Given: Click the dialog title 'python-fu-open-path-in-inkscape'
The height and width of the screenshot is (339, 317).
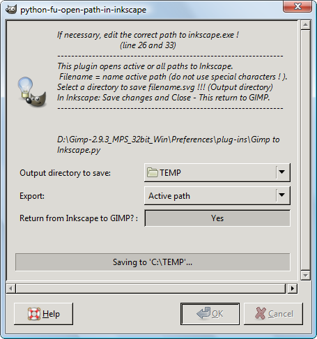Looking at the screenshot, I should (84, 10).
